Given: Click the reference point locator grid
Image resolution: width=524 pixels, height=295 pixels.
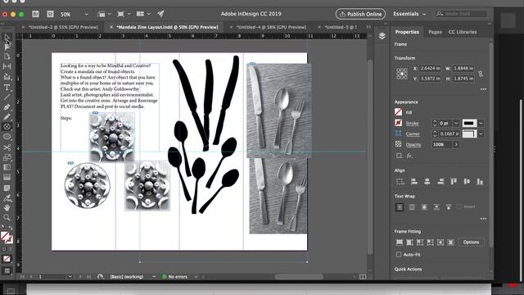Looking at the screenshot, I should [x=402, y=73].
